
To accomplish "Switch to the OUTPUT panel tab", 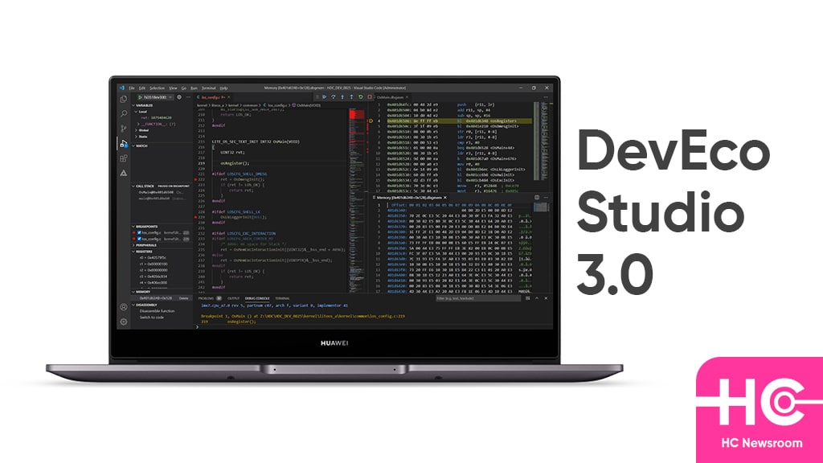I will 233,298.
